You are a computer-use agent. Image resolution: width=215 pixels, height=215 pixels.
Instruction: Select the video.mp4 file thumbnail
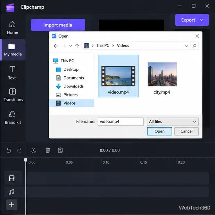118,76
